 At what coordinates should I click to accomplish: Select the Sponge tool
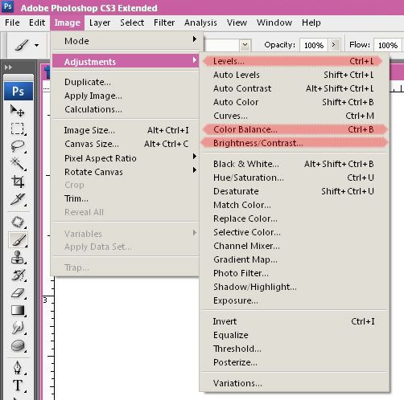(18, 345)
